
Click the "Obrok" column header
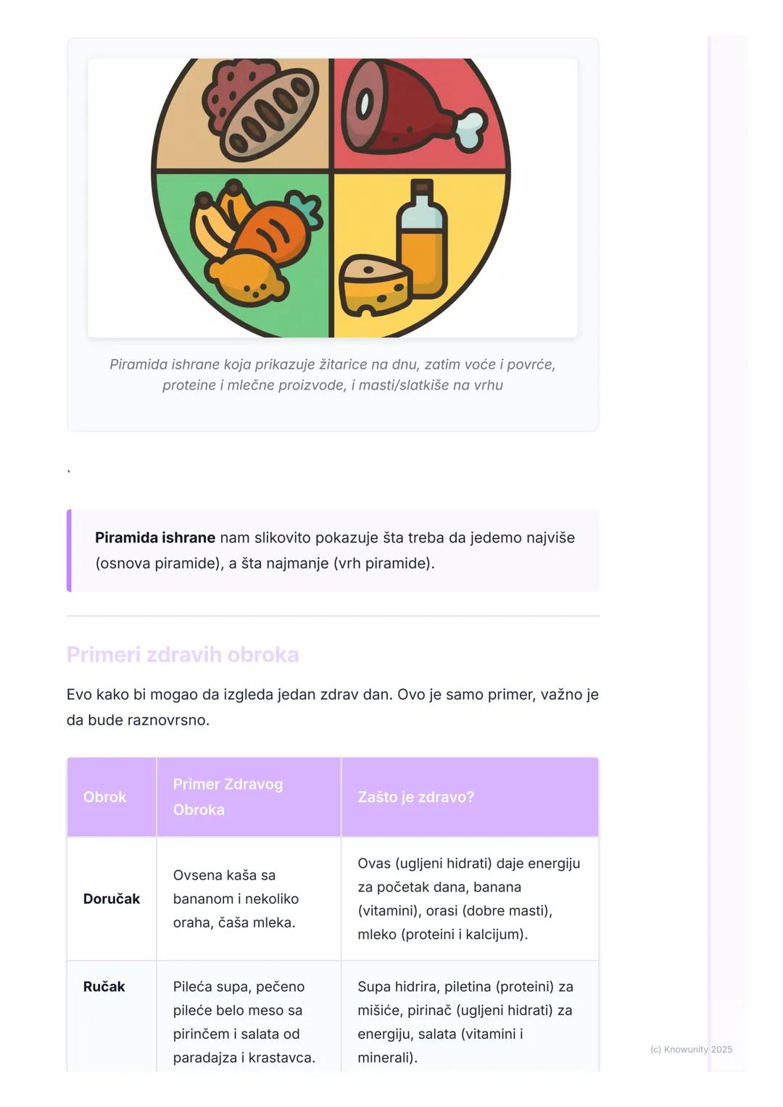[105, 797]
